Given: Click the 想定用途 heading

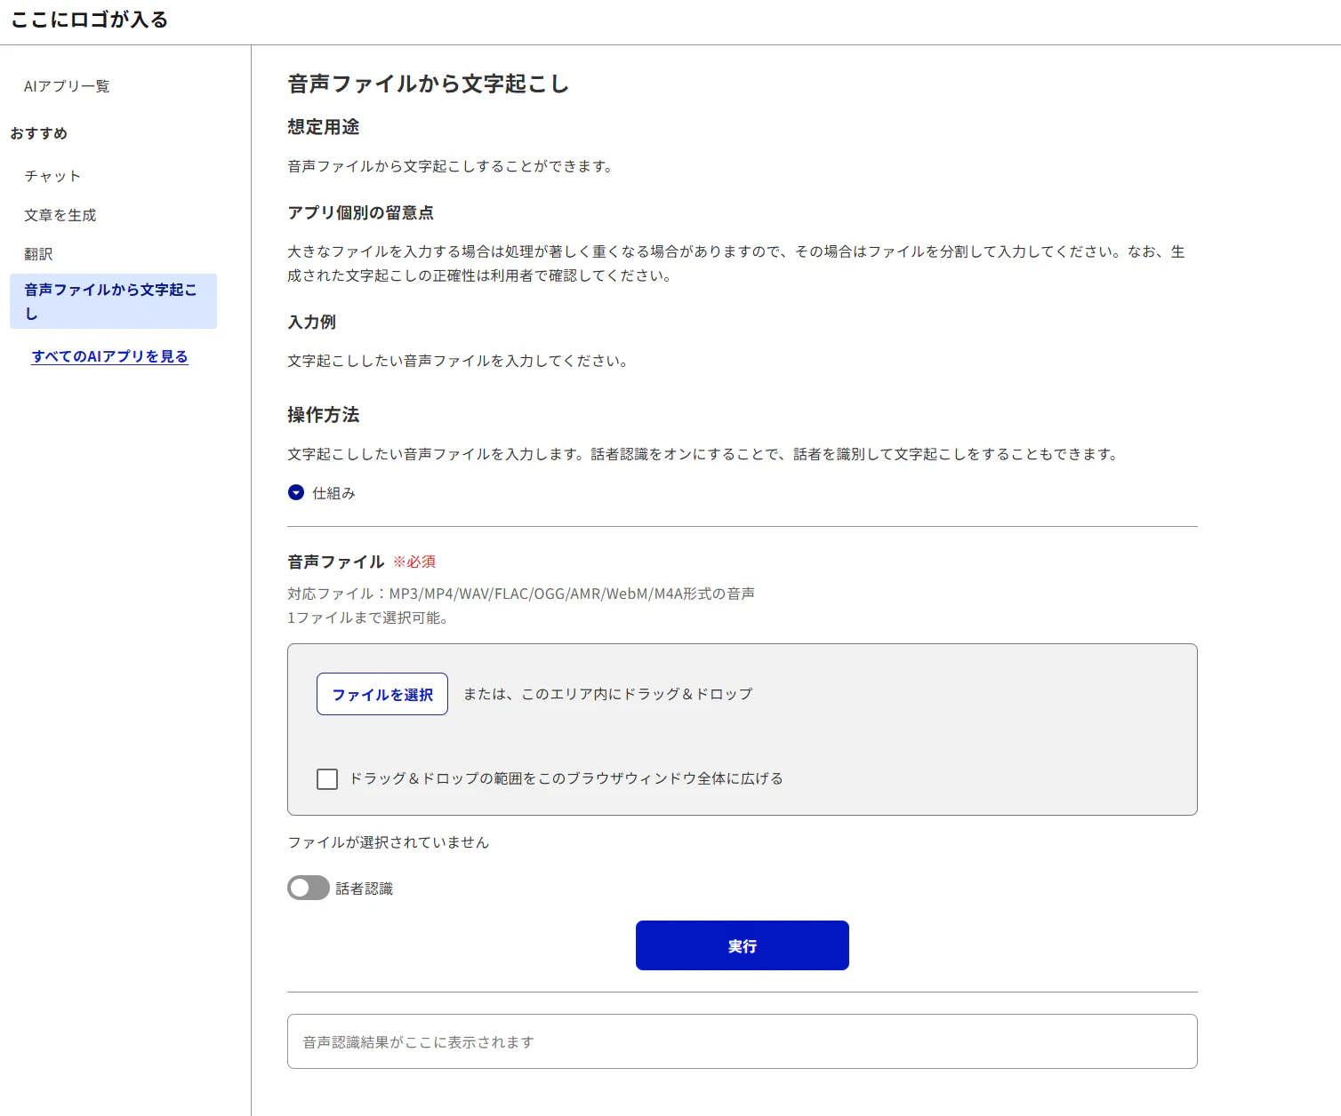Looking at the screenshot, I should click(324, 127).
